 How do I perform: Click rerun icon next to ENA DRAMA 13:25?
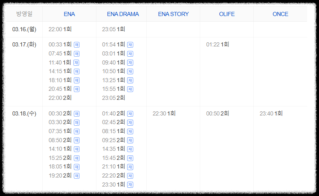(130, 81)
